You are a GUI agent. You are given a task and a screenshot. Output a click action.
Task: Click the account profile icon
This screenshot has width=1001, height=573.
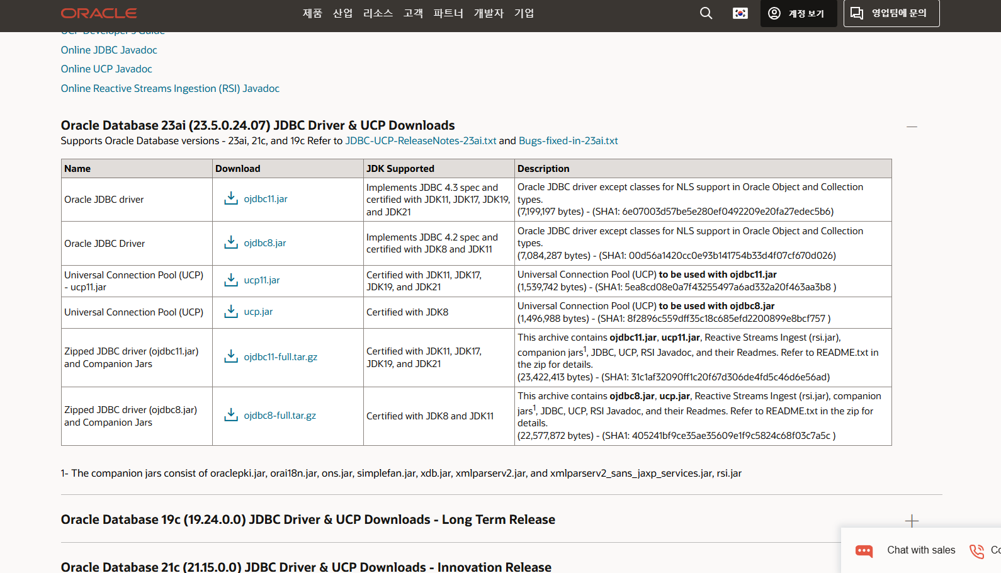click(x=774, y=13)
